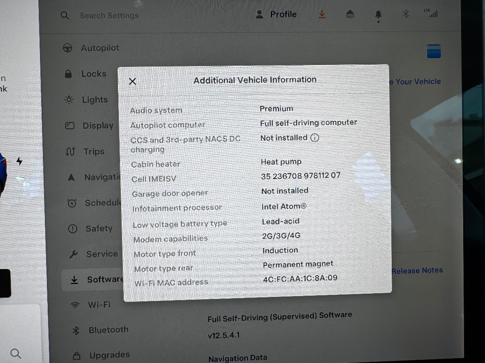Screen dimensions: 485x363
Task: Click the bulb icon beside Lights
Action: [69, 100]
